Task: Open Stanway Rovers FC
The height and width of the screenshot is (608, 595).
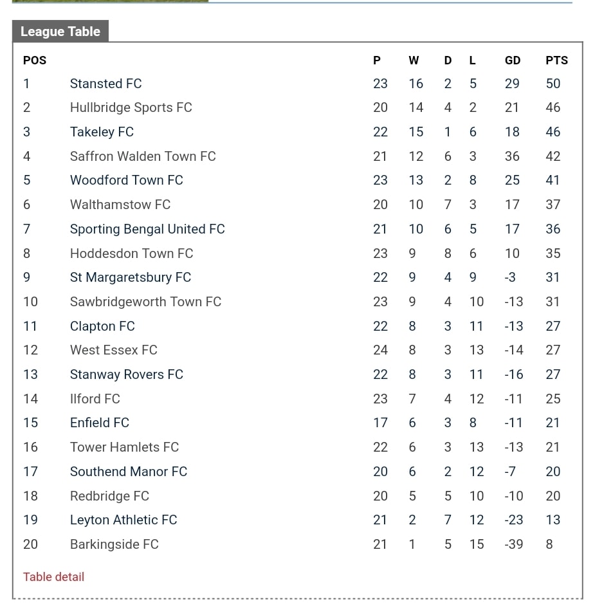Action: click(127, 374)
